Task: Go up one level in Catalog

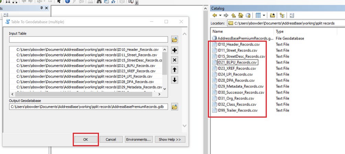Action: (233, 15)
